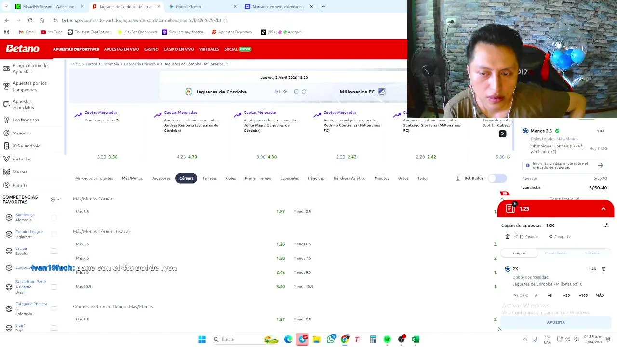Switch bet slip to Sistema tab
617x347 pixels.
tap(592, 253)
